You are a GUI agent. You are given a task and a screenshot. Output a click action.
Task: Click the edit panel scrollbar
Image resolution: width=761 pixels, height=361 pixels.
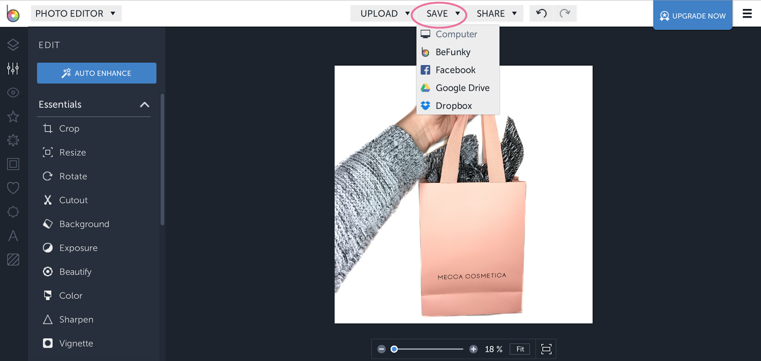[162, 160]
